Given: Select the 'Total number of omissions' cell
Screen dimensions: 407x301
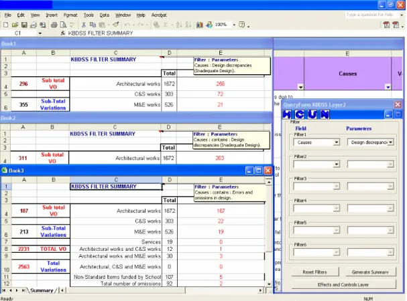Looking at the screenshot, I should (x=116, y=284).
